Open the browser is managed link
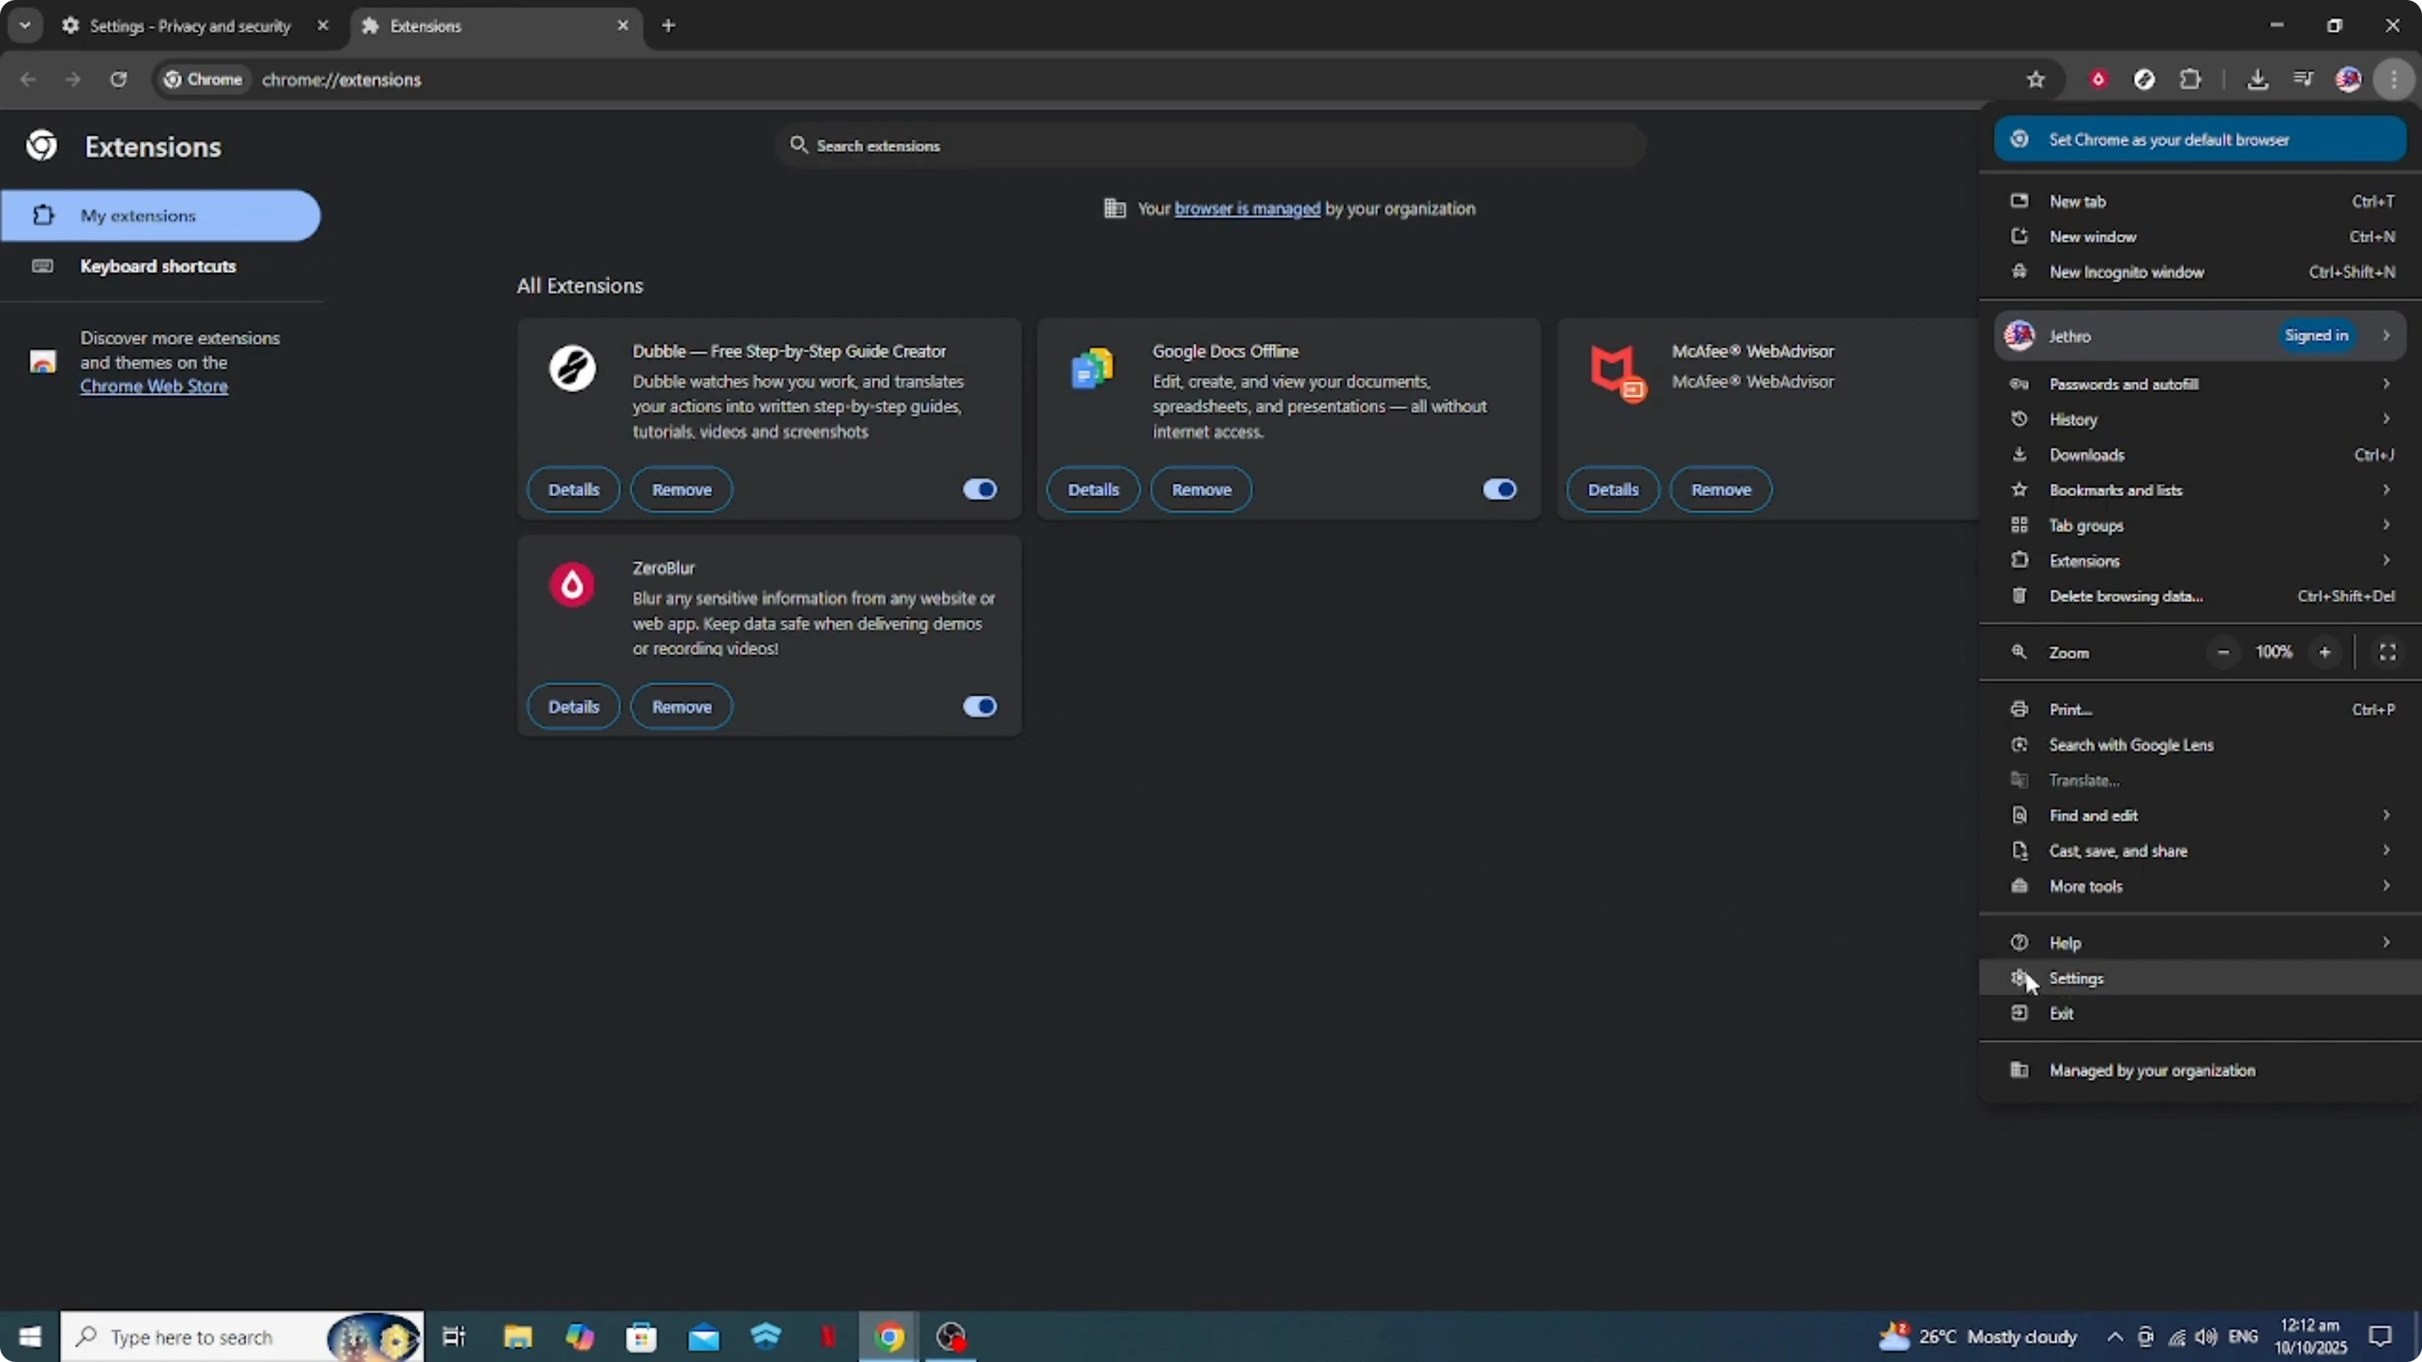Screen dimensions: 2422x1362 point(1247,209)
